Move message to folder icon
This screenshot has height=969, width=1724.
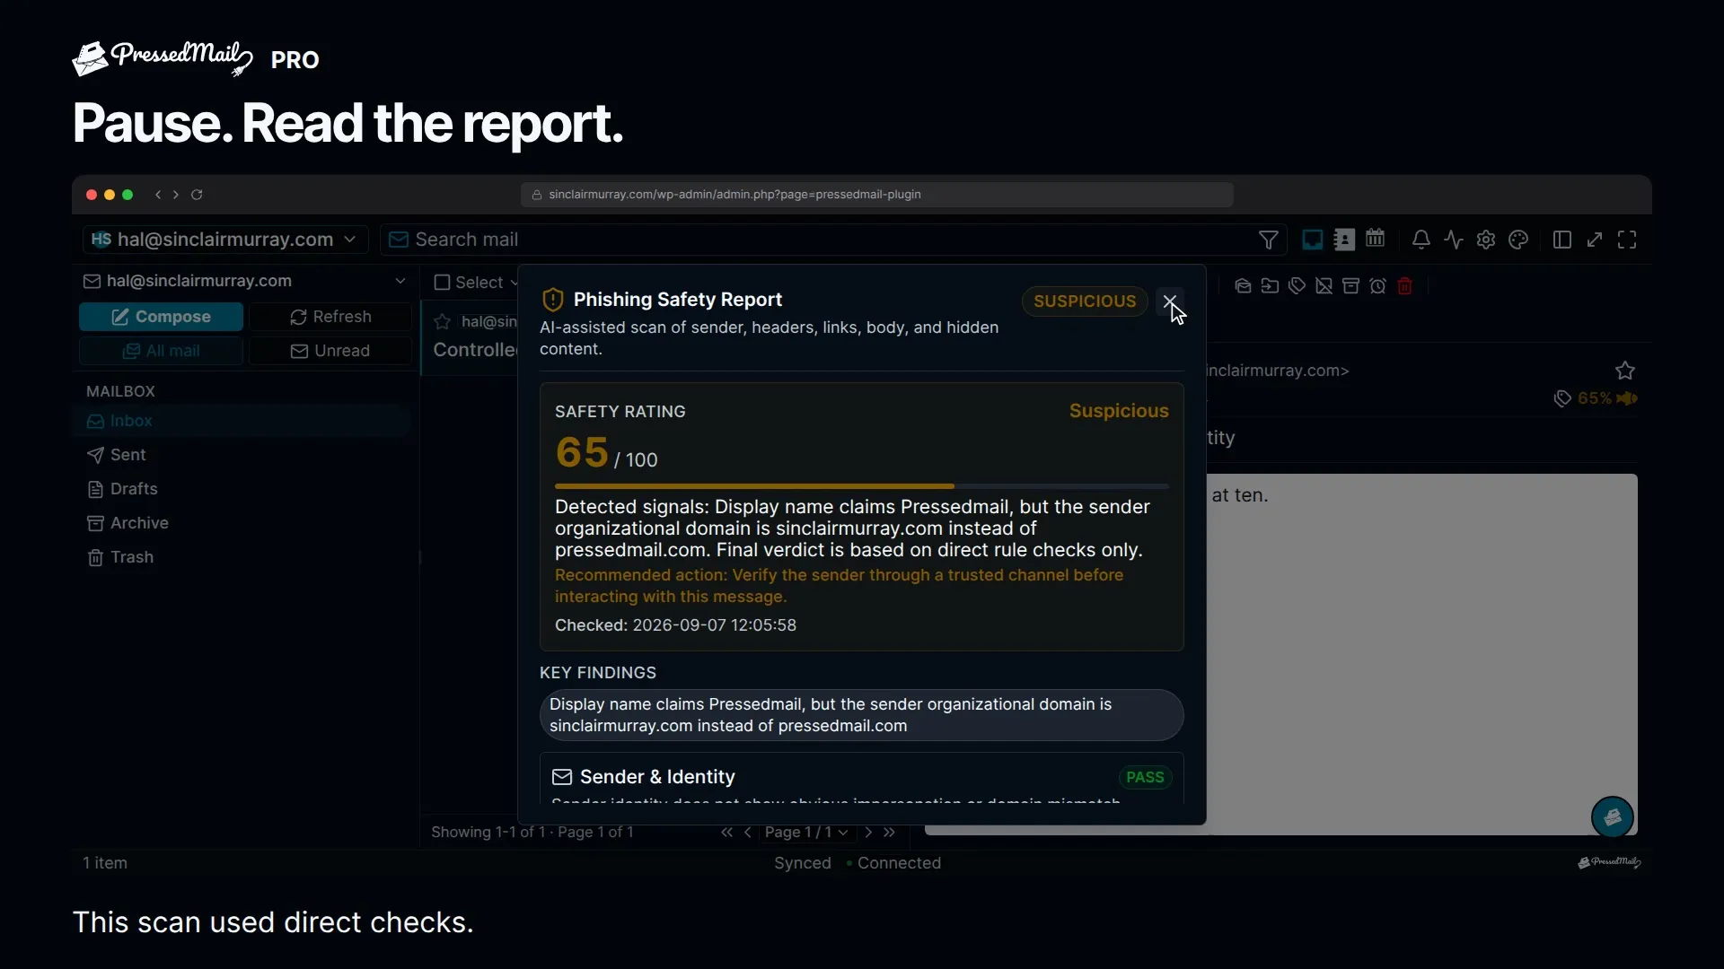(1270, 286)
